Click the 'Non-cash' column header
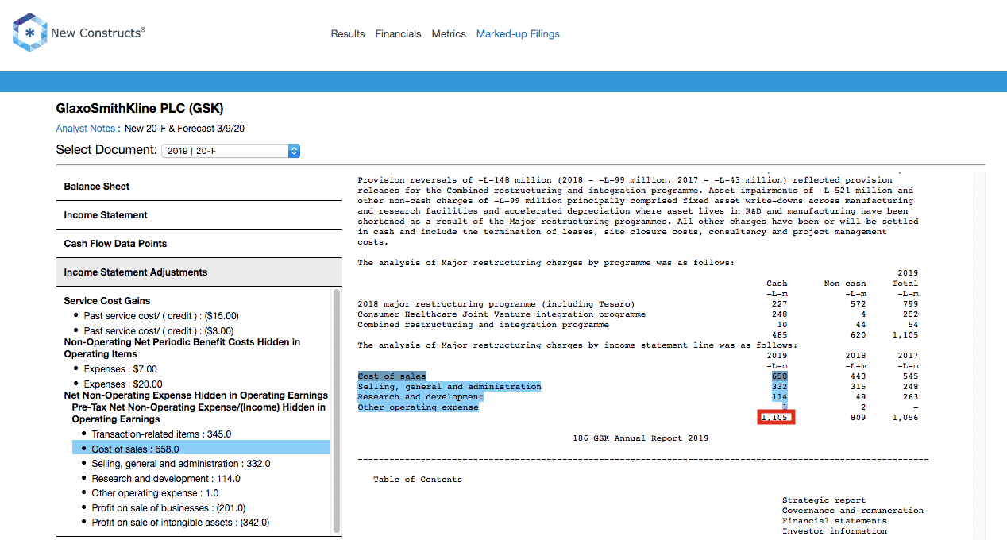1007x540 pixels. [x=845, y=283]
